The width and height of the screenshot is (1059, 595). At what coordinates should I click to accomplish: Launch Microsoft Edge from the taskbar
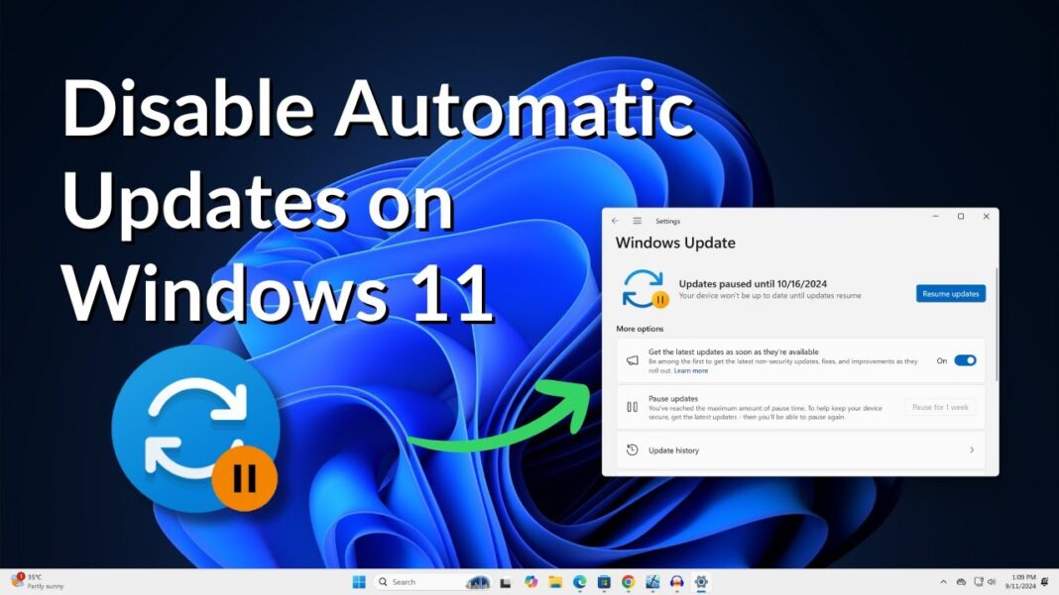pos(580,582)
